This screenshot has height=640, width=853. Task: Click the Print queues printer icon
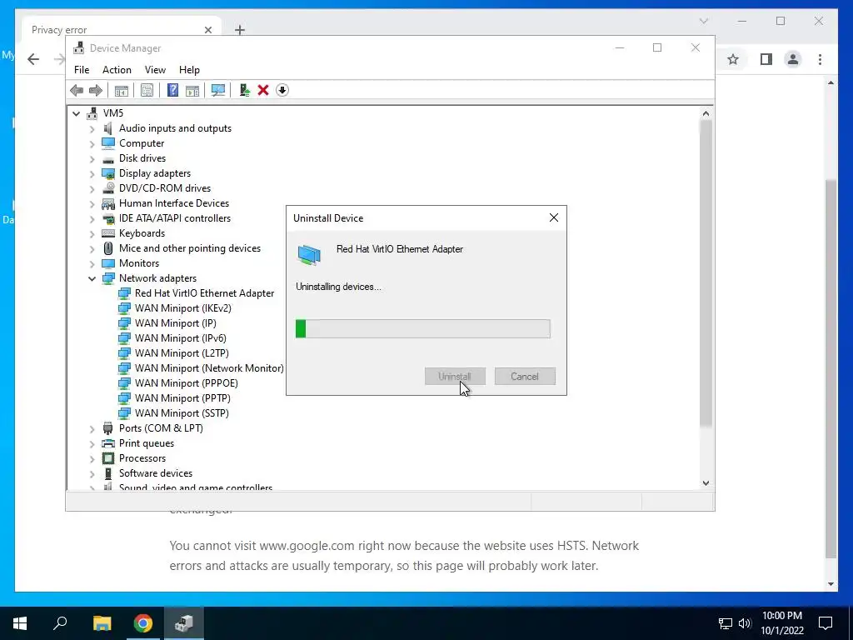click(108, 443)
